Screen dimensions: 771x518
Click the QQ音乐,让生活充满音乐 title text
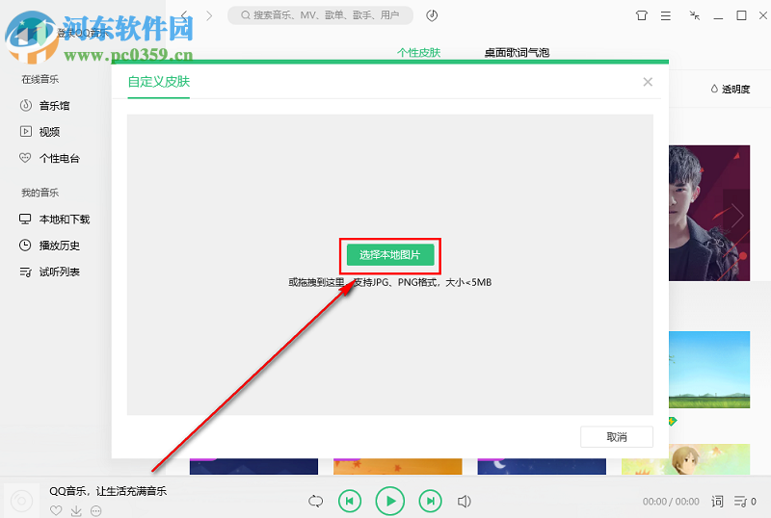(x=108, y=491)
